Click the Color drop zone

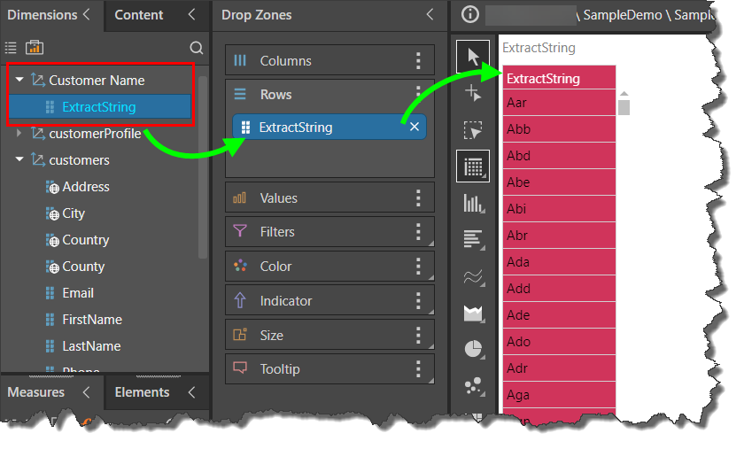tap(329, 267)
